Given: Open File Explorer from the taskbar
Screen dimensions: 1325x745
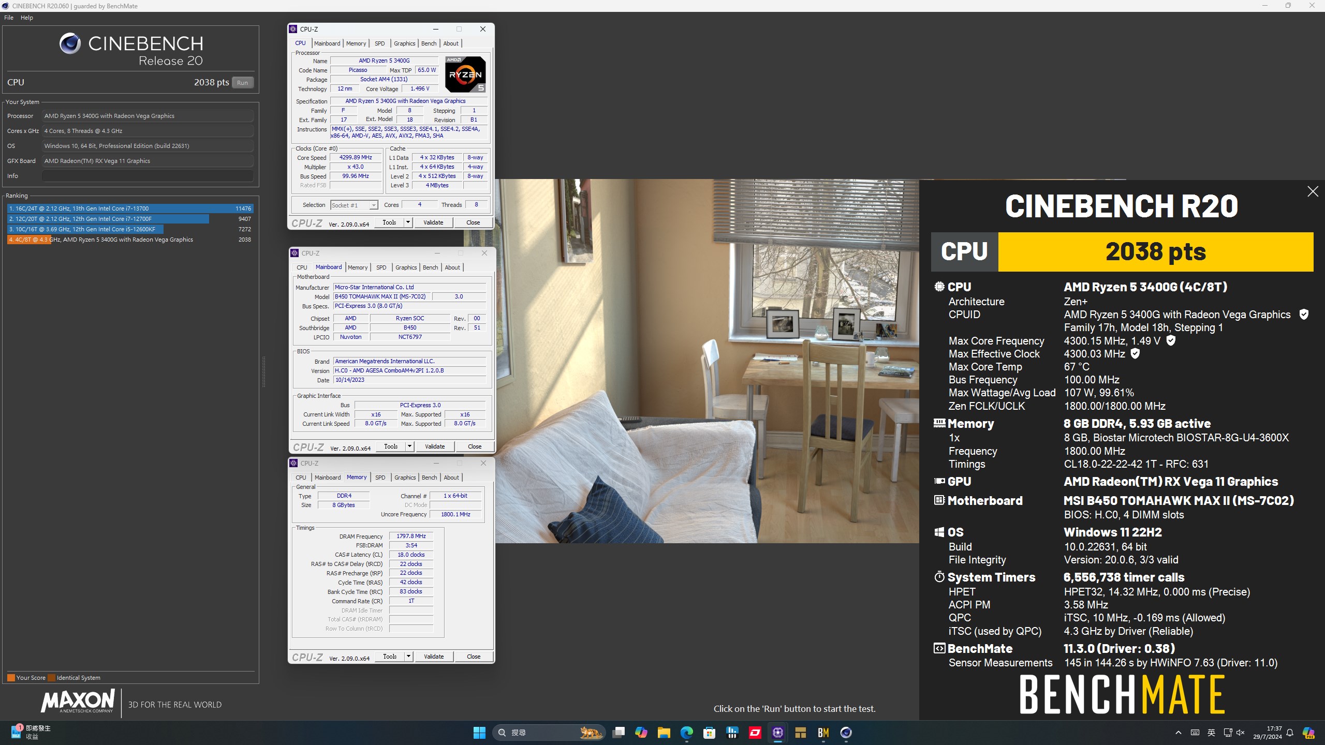Looking at the screenshot, I should tap(664, 733).
